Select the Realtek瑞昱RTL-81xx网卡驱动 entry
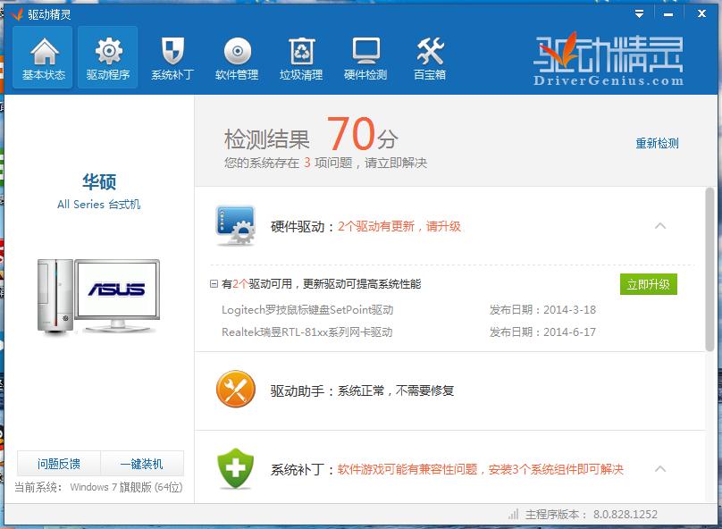Image resolution: width=722 pixels, height=529 pixels. coord(307,332)
